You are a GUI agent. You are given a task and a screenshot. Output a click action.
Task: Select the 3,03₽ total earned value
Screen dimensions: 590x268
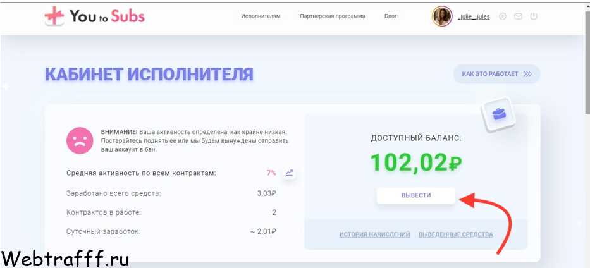[267, 193]
